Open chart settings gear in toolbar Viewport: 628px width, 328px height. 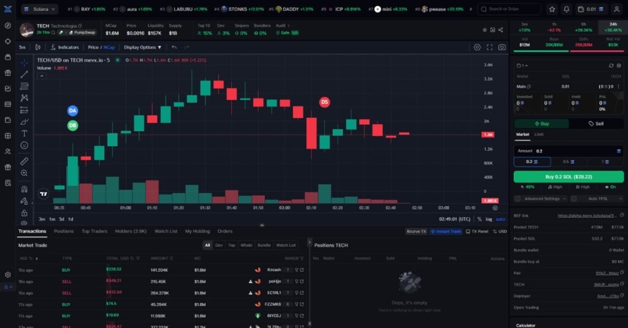tap(477, 47)
